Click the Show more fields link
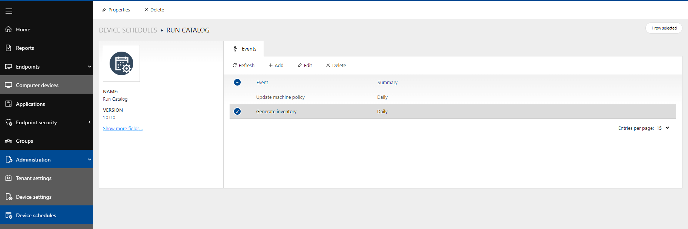 click(123, 128)
